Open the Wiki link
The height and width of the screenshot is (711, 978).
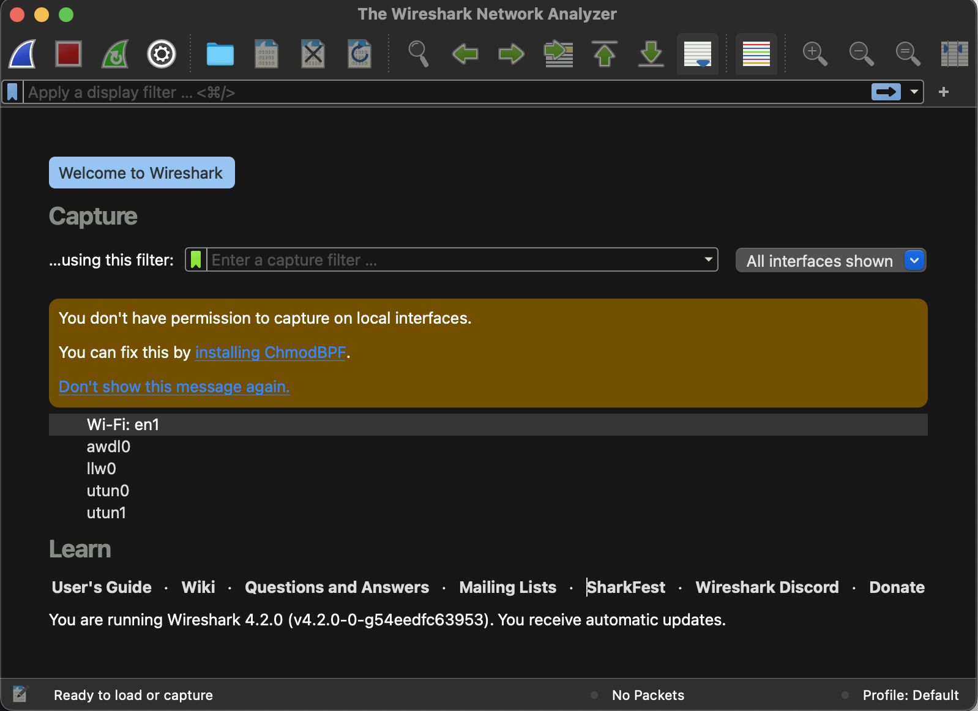click(x=198, y=587)
